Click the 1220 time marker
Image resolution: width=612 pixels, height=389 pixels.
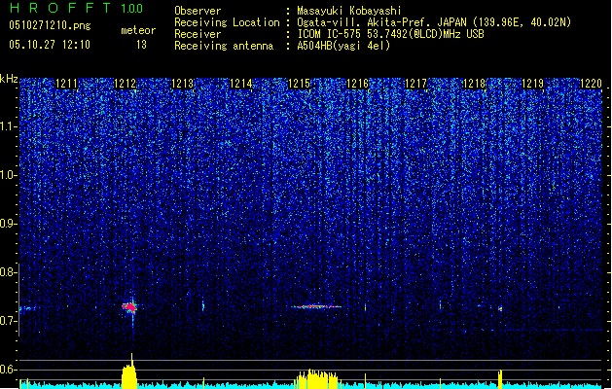[591, 84]
